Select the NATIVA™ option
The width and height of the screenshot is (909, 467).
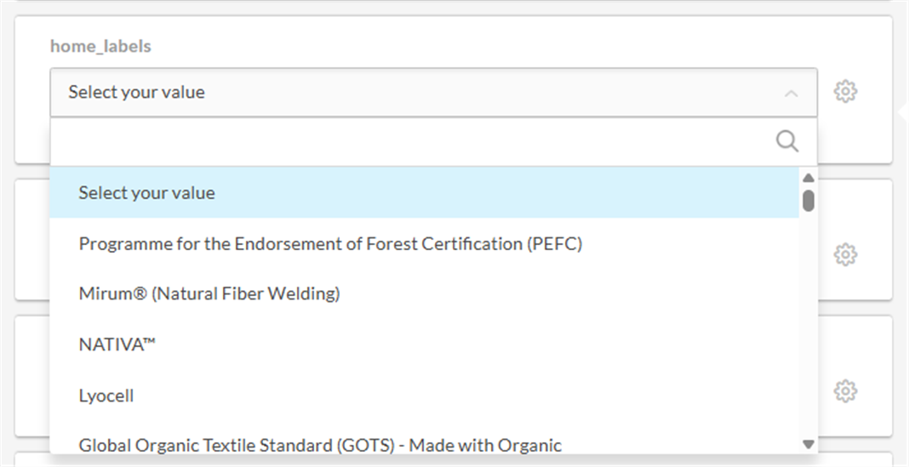[x=117, y=345]
